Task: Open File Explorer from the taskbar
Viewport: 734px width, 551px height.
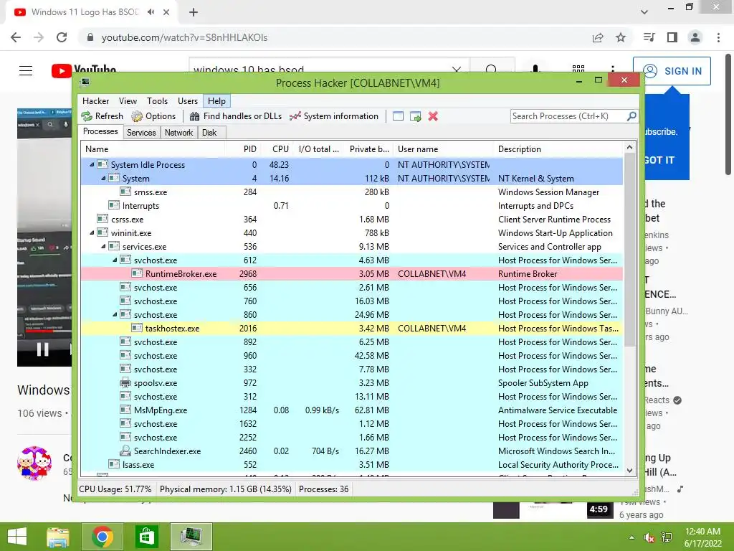Action: click(x=58, y=537)
